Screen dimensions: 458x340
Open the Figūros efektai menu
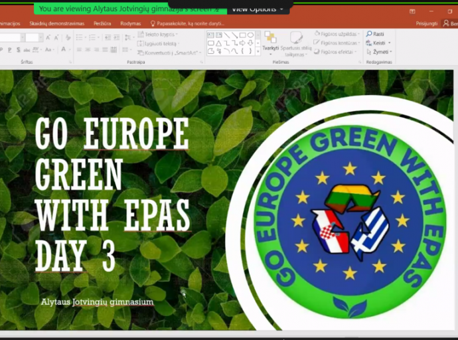pos(335,52)
